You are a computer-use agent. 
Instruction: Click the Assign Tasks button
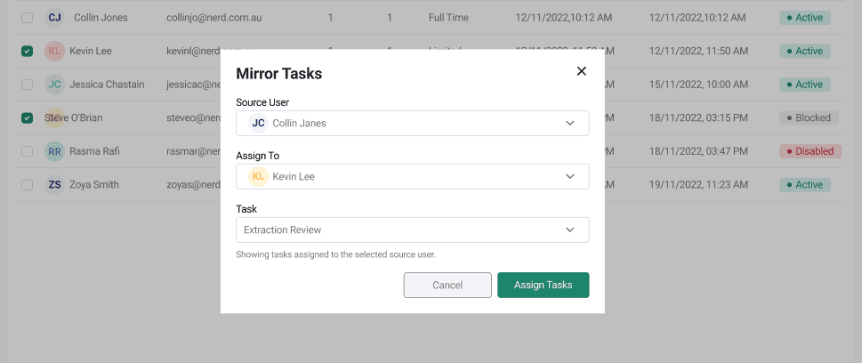[x=544, y=285]
